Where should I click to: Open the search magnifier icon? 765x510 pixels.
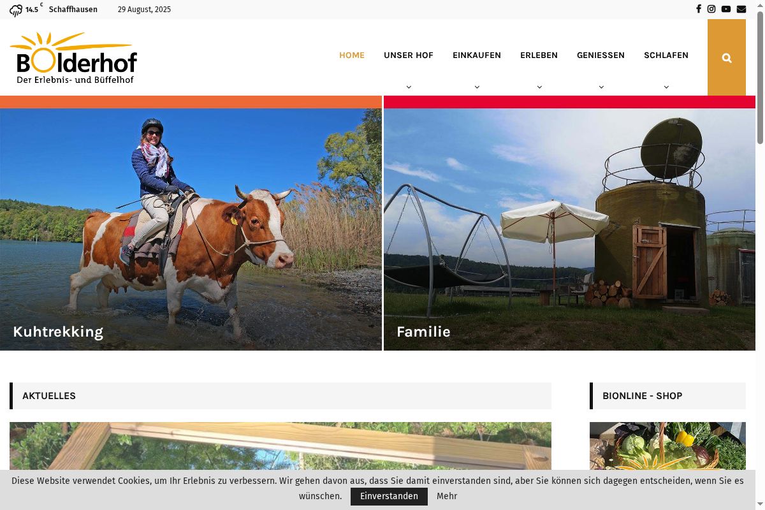click(727, 58)
